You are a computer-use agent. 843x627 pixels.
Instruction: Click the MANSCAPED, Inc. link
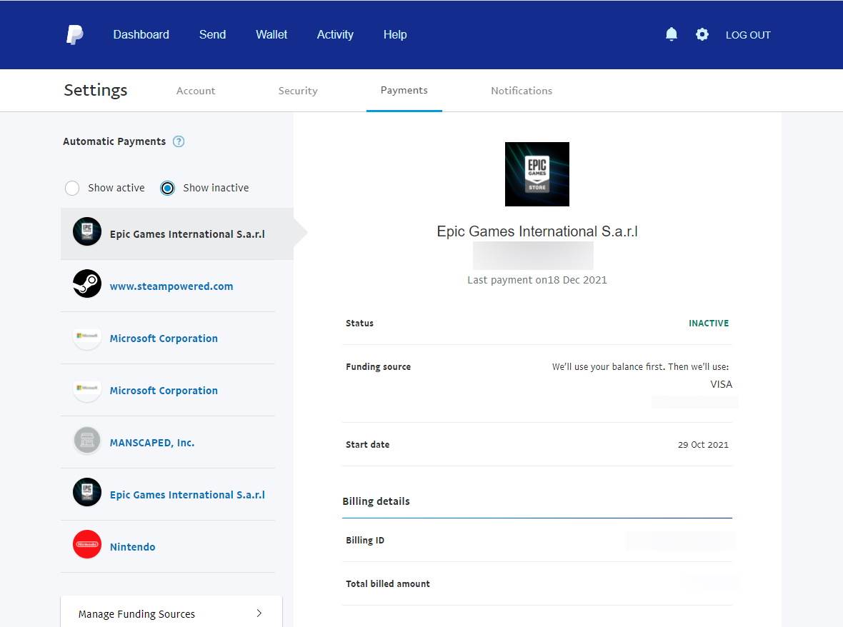pyautogui.click(x=151, y=442)
